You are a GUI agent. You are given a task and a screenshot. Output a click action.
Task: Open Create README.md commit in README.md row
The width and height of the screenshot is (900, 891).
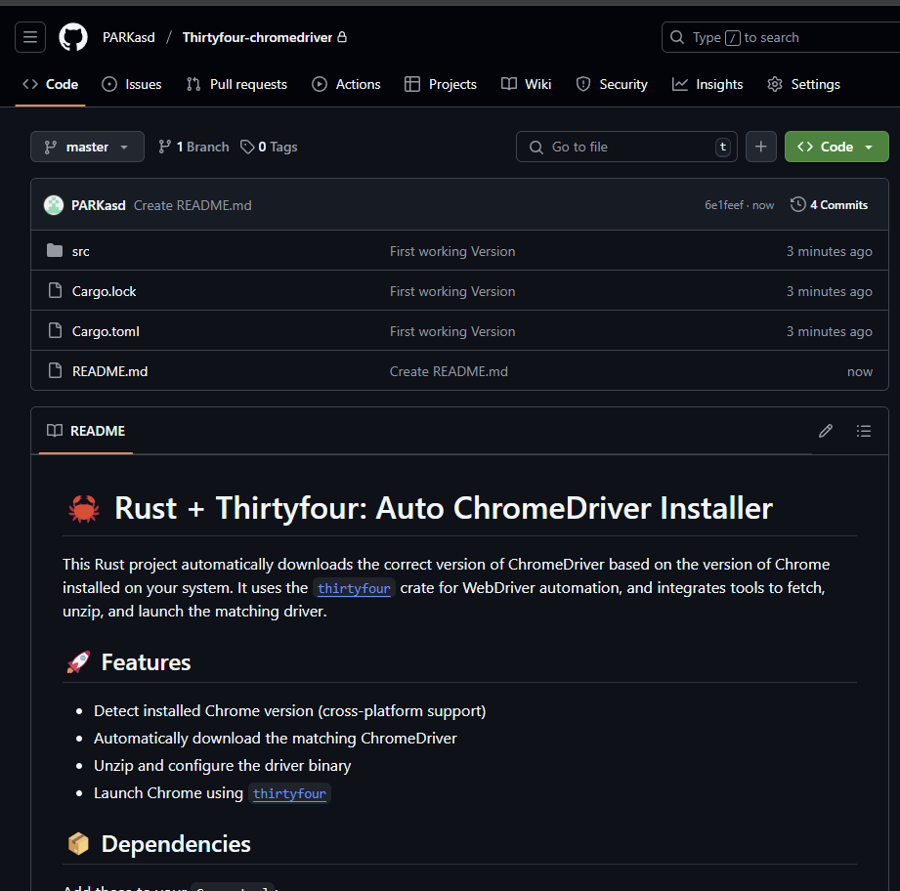[x=449, y=372]
